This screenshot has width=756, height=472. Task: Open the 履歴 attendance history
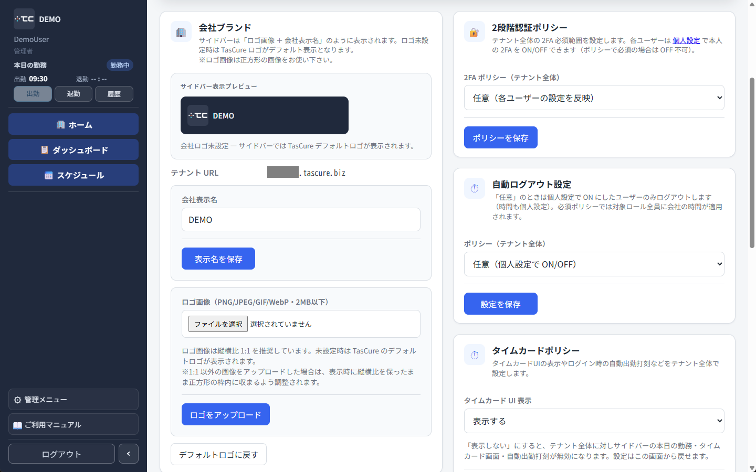click(114, 94)
